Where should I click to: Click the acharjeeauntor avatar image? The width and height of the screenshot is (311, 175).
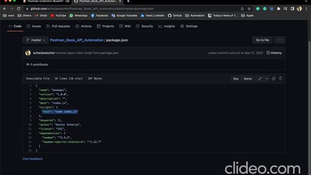tap(28, 53)
